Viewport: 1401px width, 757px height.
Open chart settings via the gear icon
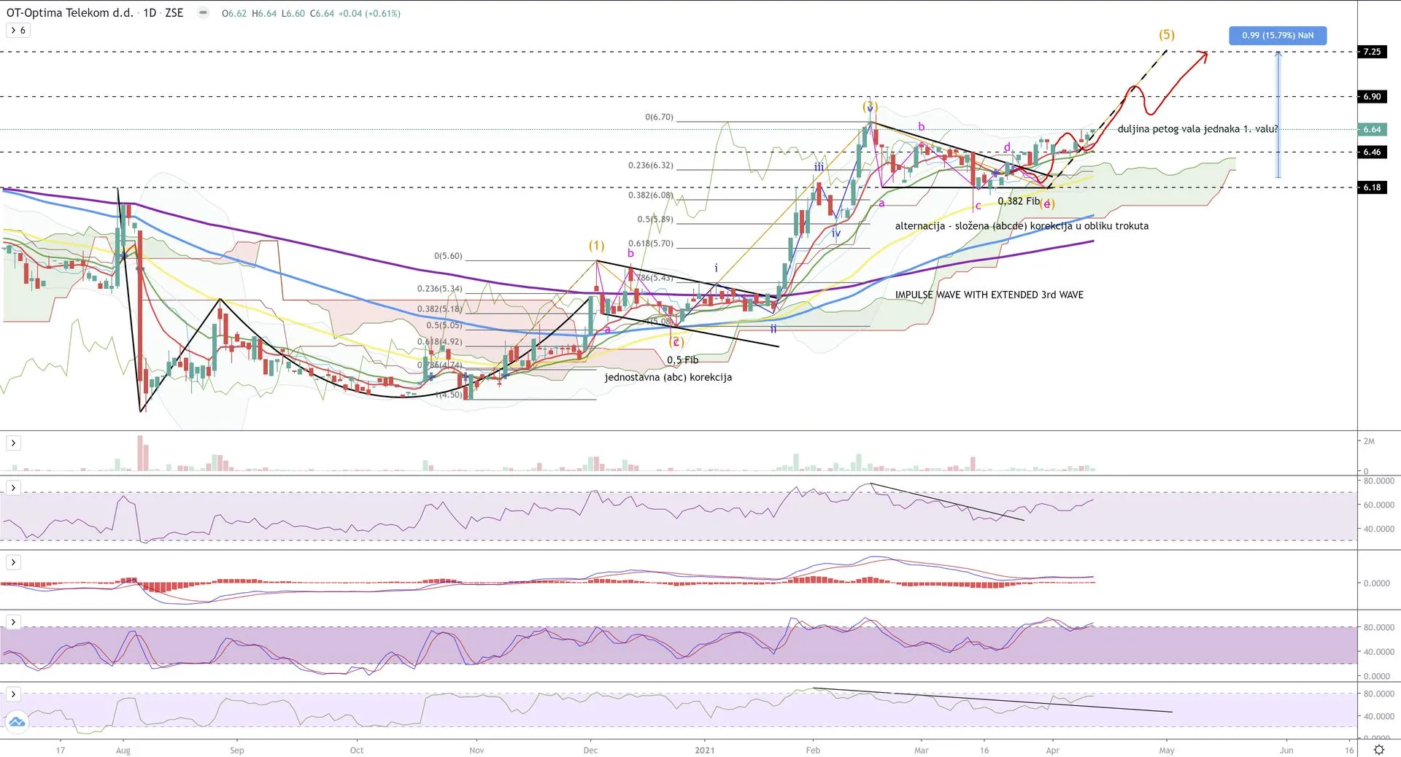click(x=1378, y=750)
